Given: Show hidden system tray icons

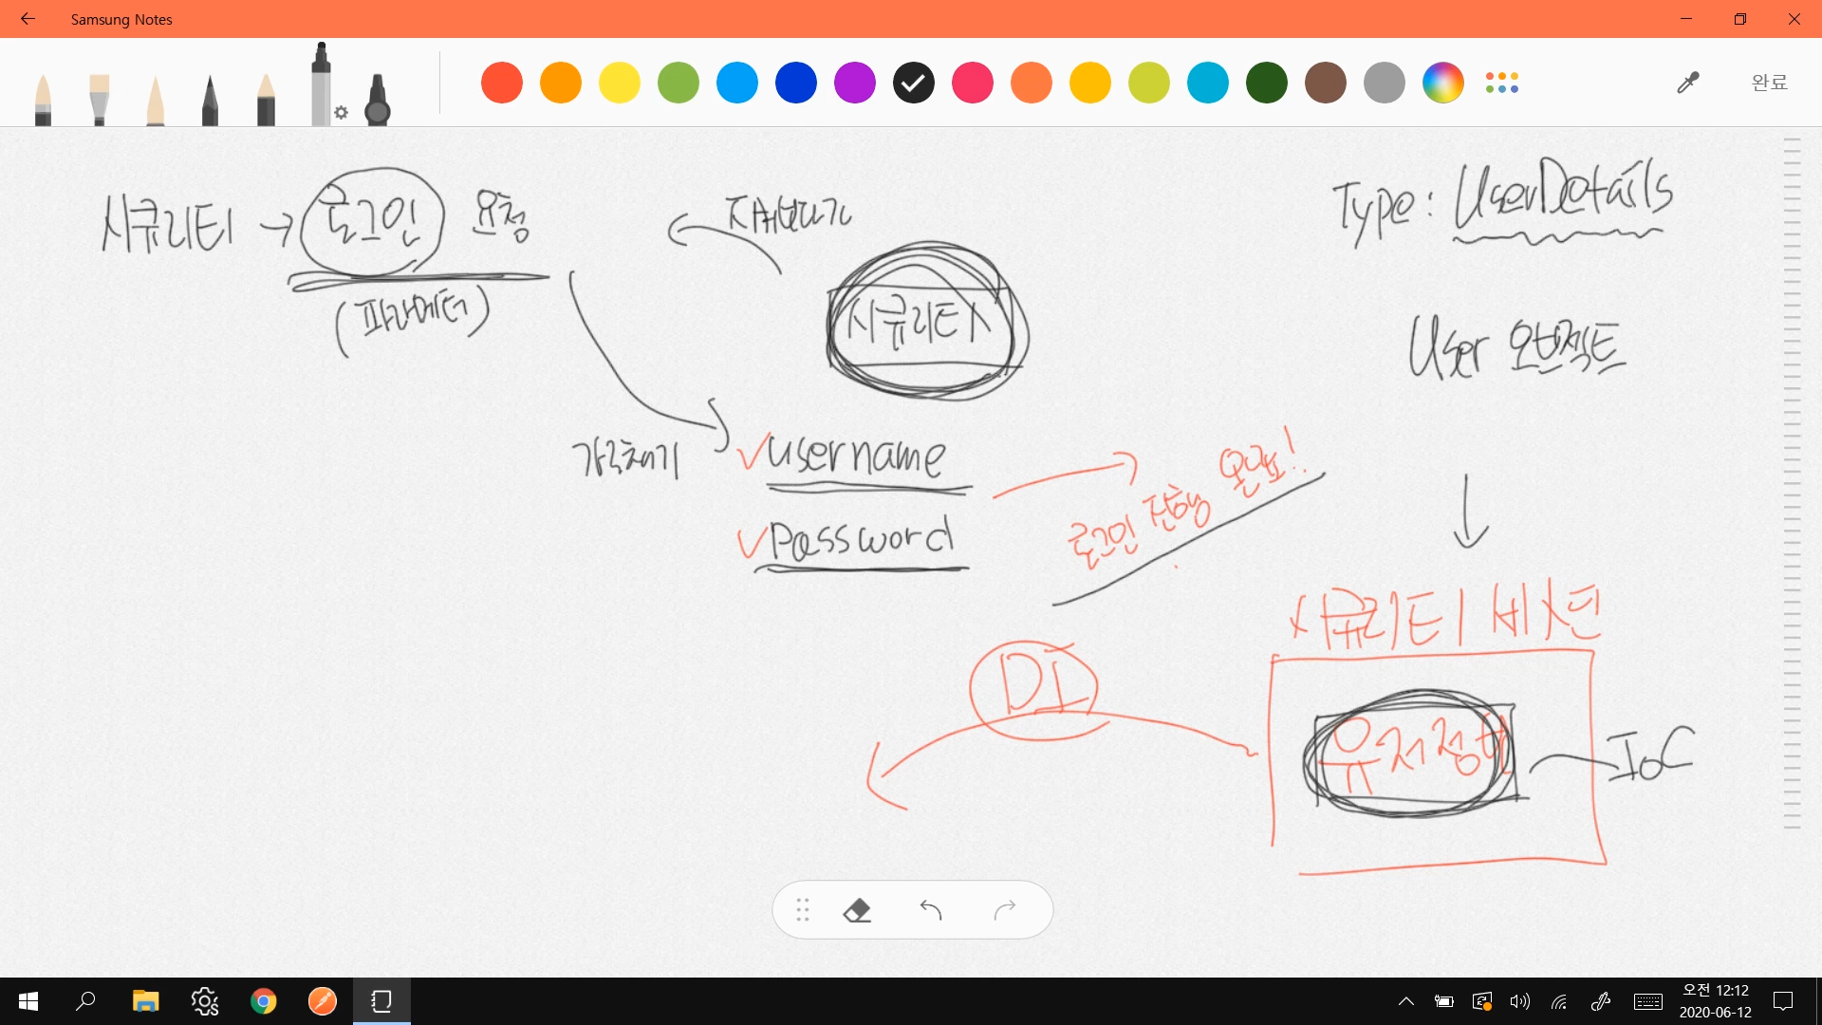Looking at the screenshot, I should [x=1406, y=1001].
